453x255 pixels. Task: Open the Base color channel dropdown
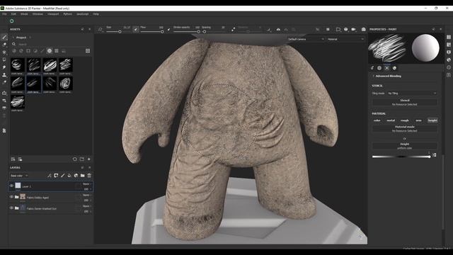(x=19, y=176)
